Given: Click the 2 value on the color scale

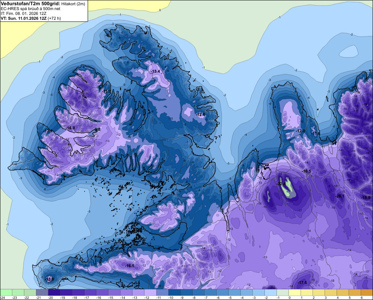Looking at the screenshot, I should (314, 298).
